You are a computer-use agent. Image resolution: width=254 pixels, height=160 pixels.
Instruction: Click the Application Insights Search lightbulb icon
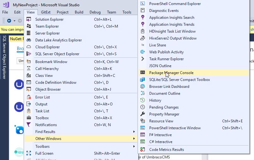tap(143, 17)
